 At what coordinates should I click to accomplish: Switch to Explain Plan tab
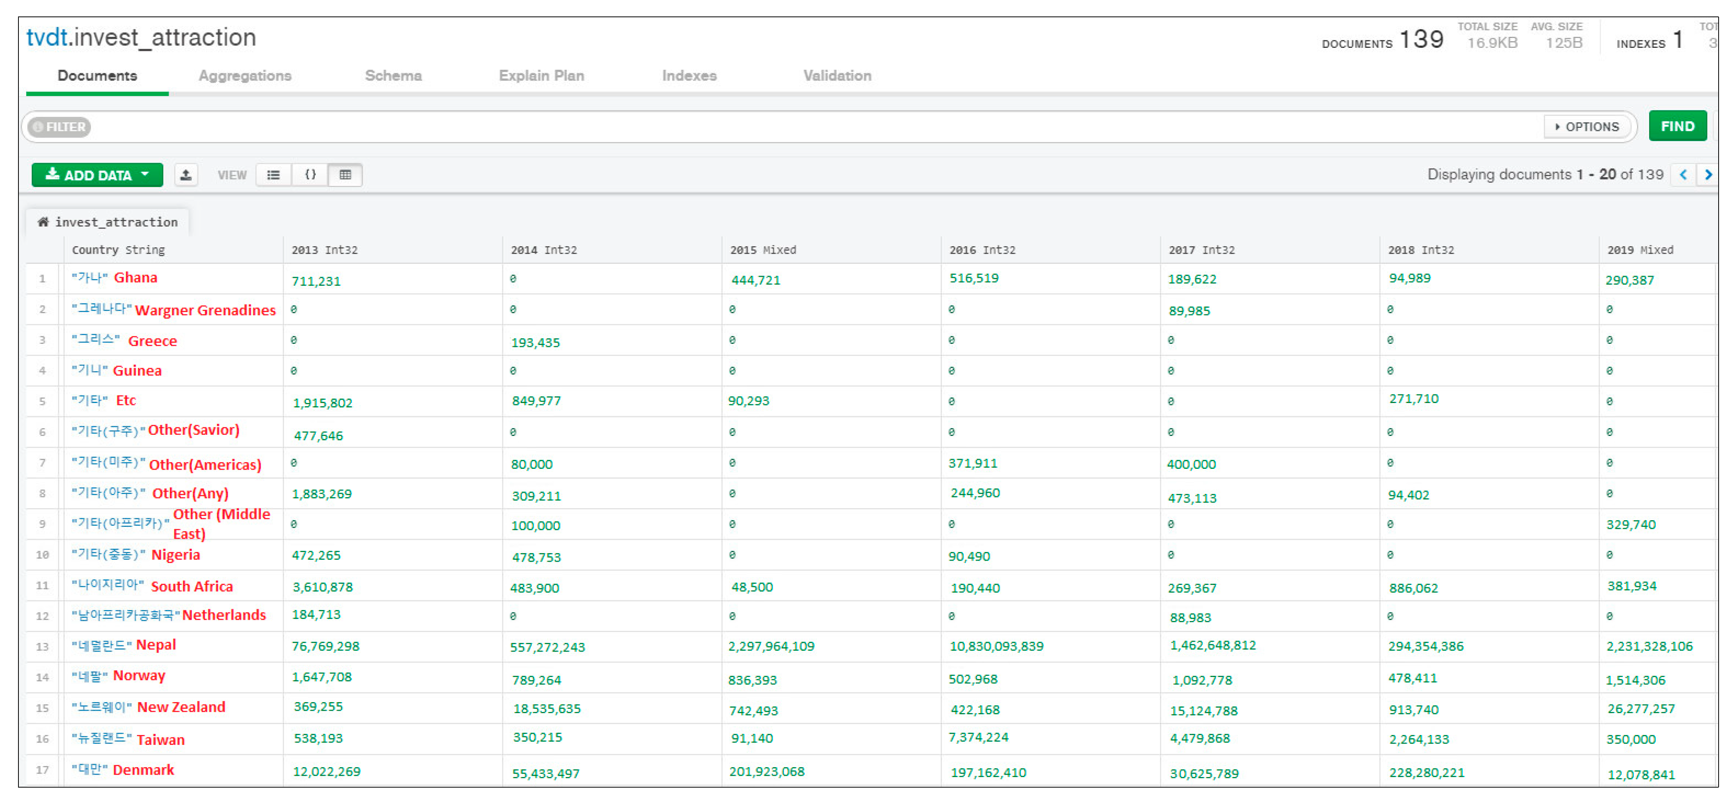tap(541, 76)
